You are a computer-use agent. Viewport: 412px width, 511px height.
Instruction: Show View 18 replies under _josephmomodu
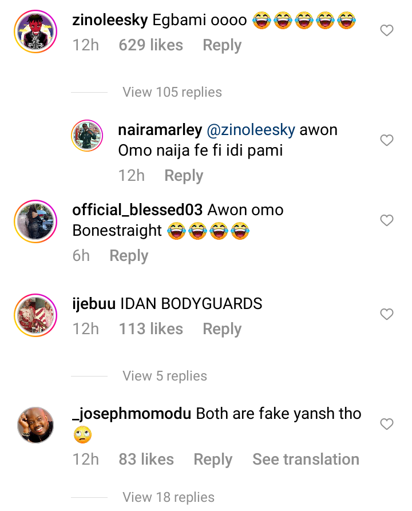point(169,497)
